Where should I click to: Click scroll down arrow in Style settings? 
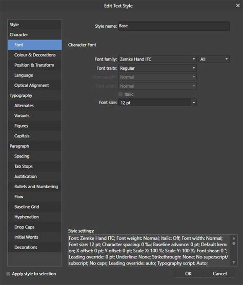234,262
